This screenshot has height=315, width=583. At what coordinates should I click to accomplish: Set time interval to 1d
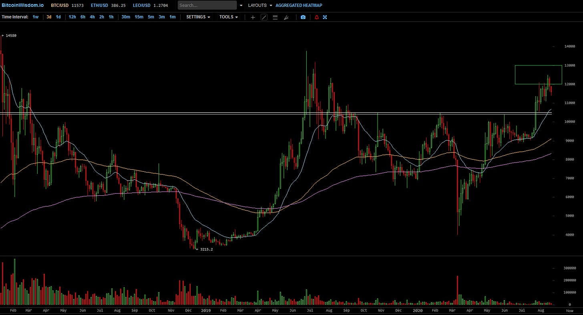click(x=58, y=17)
